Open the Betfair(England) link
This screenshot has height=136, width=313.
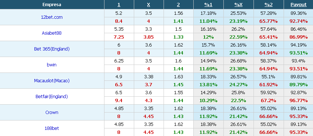click(x=52, y=96)
